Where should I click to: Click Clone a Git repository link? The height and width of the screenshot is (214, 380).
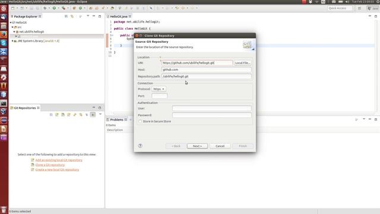[50, 165]
